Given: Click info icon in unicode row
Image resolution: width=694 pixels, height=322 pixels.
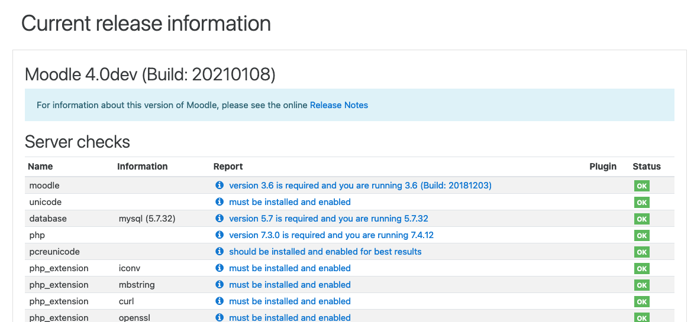Looking at the screenshot, I should (219, 202).
